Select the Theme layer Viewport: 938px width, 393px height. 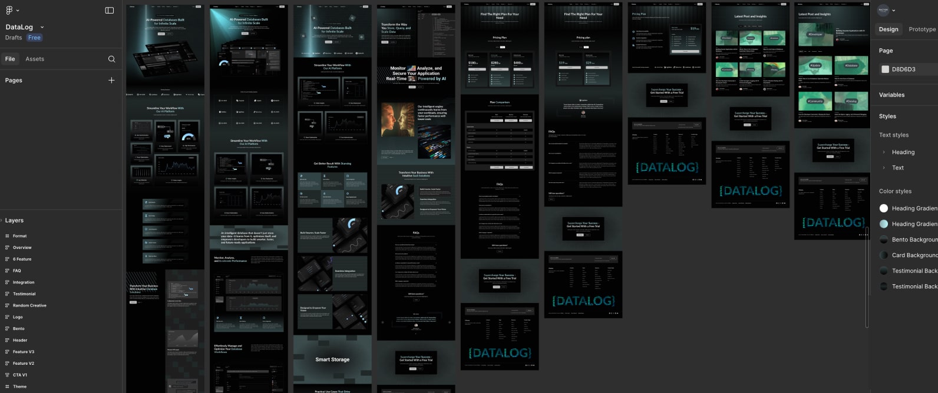click(x=19, y=387)
